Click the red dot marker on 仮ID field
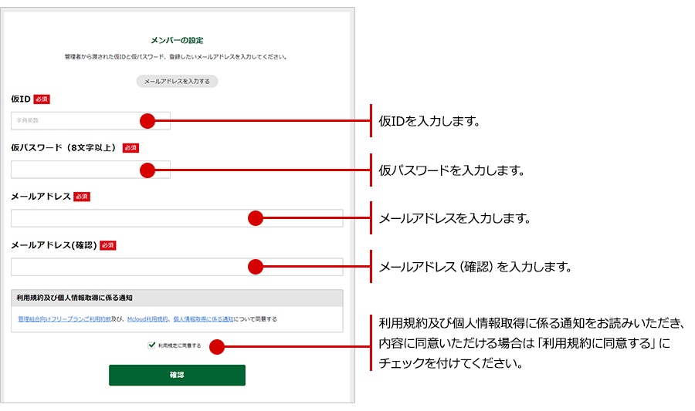The height and width of the screenshot is (411, 695). click(147, 121)
